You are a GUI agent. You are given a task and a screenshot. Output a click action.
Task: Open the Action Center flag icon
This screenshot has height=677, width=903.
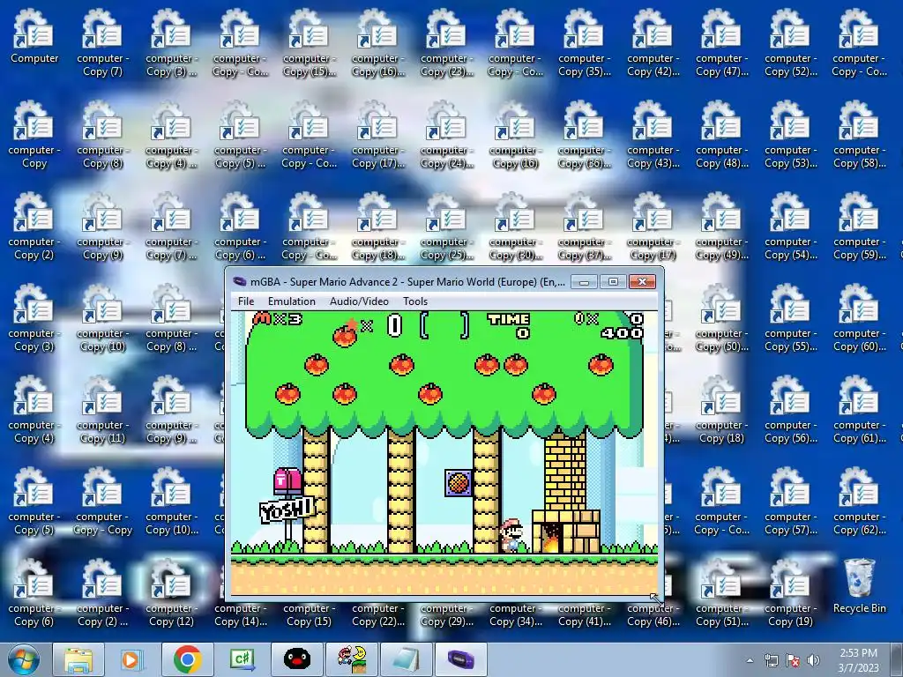(x=793, y=660)
